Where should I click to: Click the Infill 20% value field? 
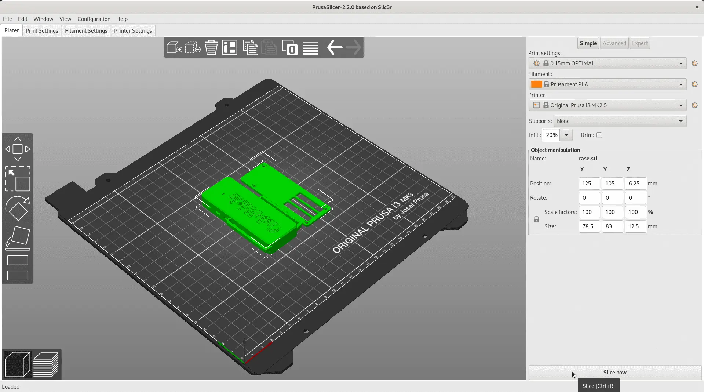551,135
